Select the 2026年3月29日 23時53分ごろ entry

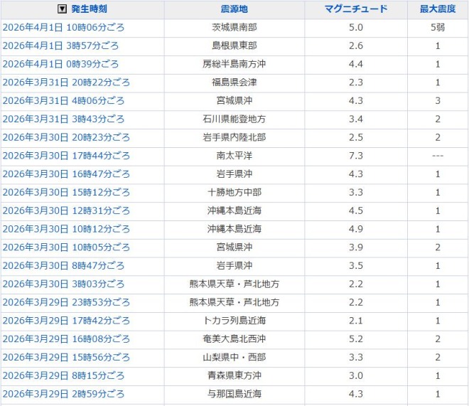tap(66, 302)
